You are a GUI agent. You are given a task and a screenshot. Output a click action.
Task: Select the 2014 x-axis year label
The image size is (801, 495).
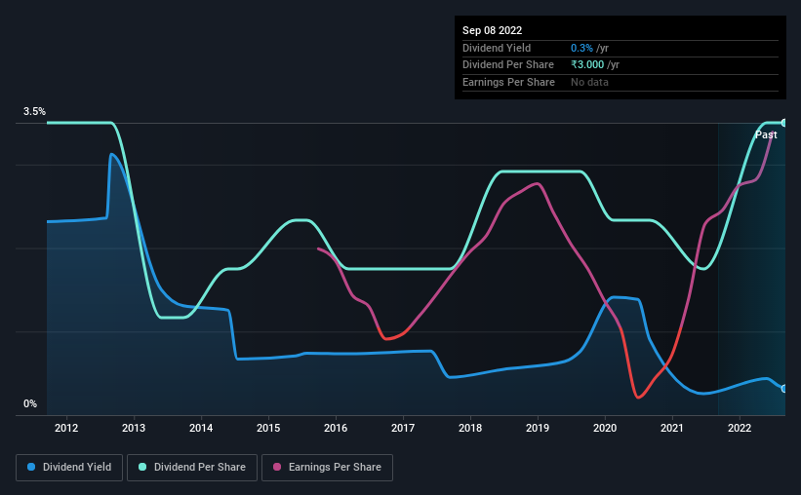pos(201,428)
